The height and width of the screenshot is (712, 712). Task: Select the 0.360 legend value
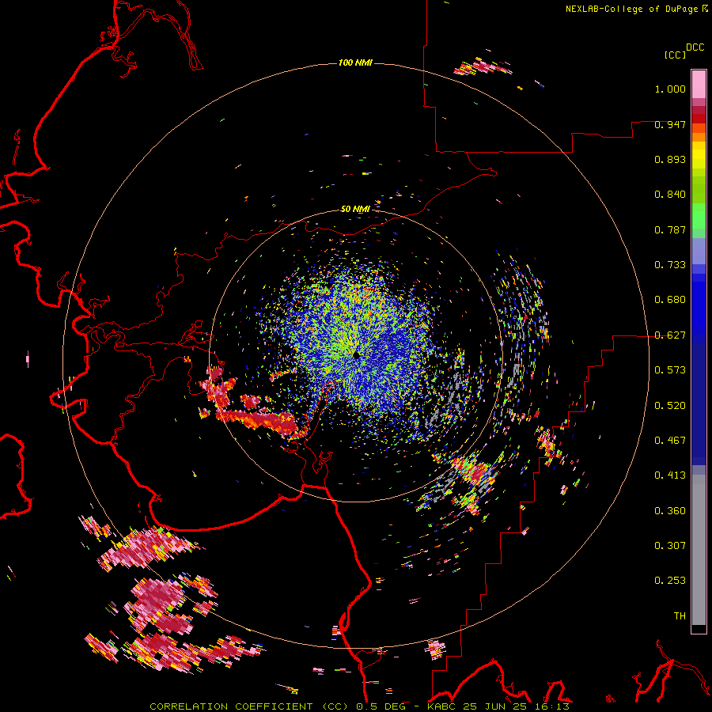(x=670, y=511)
